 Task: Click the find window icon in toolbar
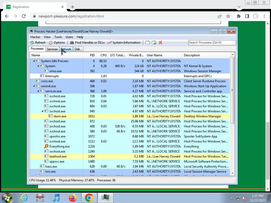pos(147,43)
